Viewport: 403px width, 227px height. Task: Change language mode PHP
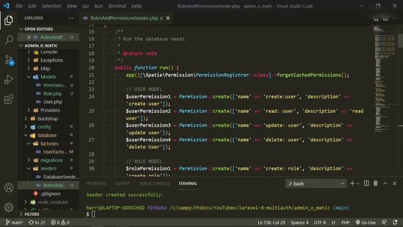click(345, 223)
